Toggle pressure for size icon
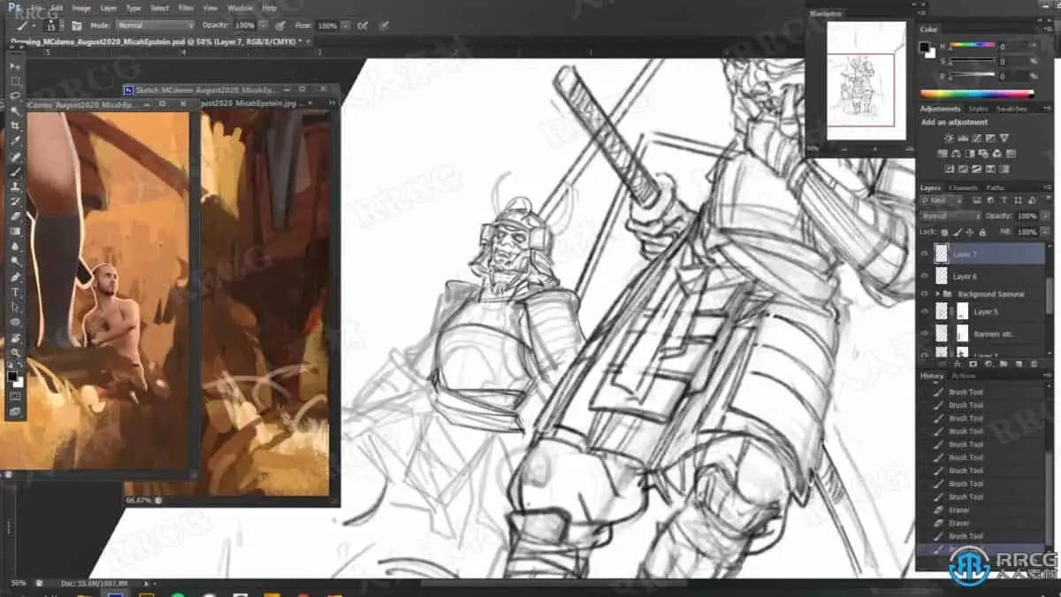This screenshot has width=1061, height=597. click(x=384, y=26)
